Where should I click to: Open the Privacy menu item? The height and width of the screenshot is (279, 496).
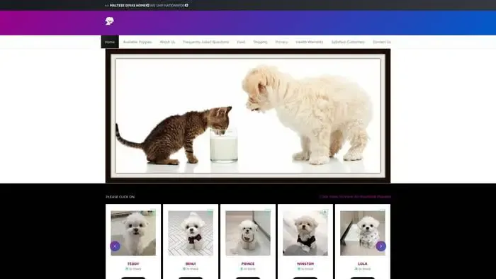point(281,42)
